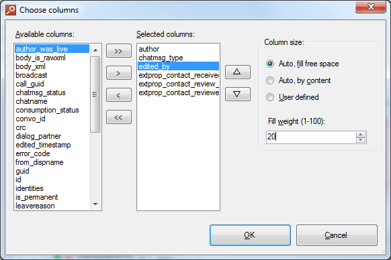391x260 pixels.
Task: Click the Available columns scrollbar down arrow
Action: click(95, 204)
